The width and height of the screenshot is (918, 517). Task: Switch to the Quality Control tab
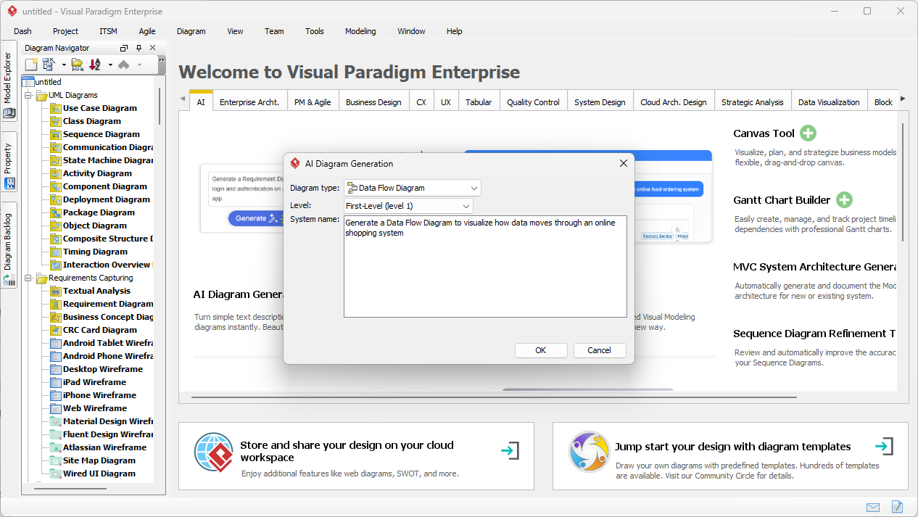coord(533,102)
